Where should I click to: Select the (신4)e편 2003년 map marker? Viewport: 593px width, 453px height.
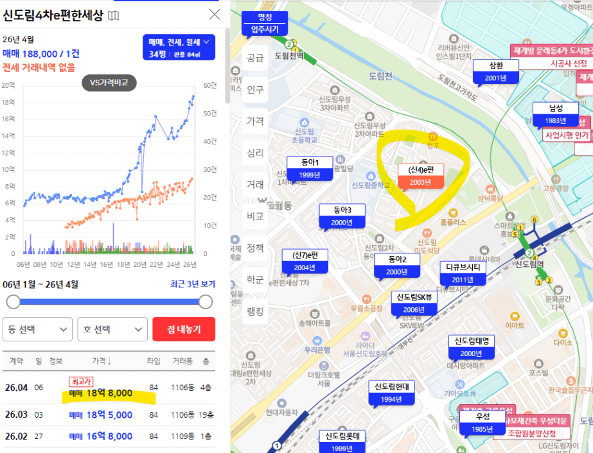pyautogui.click(x=421, y=176)
